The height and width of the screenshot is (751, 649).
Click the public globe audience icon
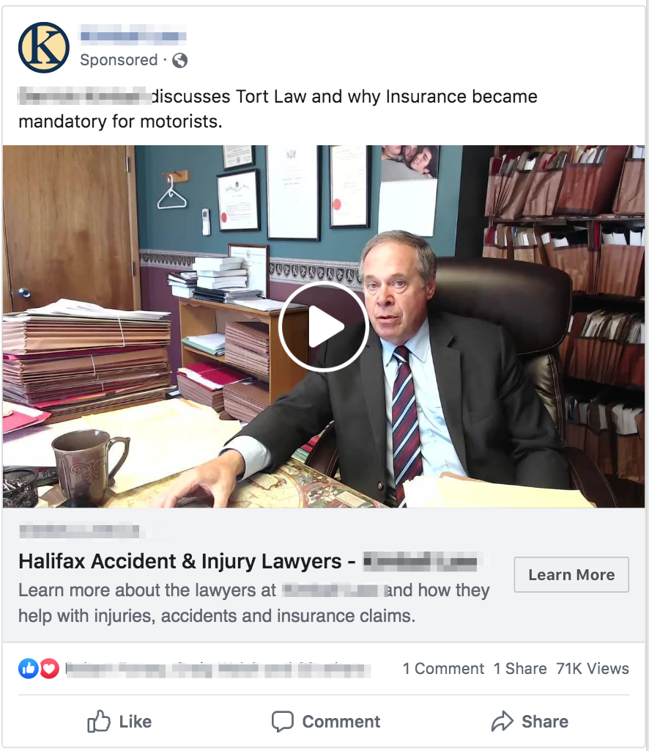point(179,60)
